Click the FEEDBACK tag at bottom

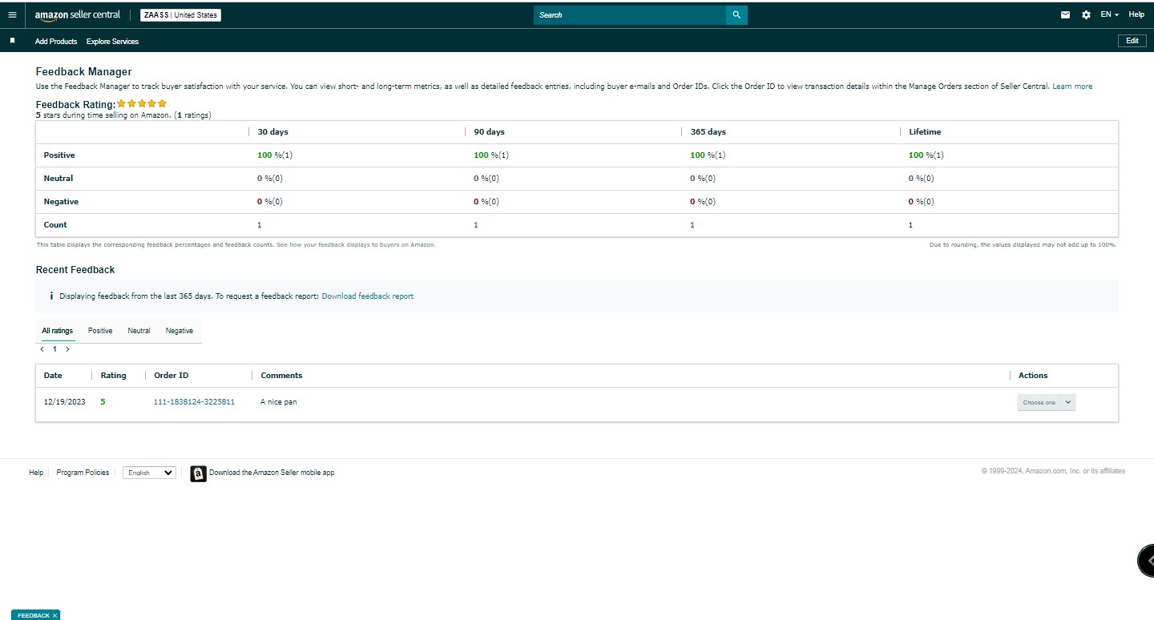33,615
